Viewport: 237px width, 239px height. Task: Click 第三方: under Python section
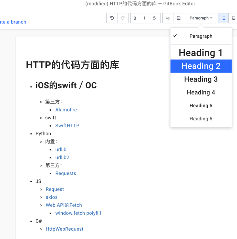[53, 165]
